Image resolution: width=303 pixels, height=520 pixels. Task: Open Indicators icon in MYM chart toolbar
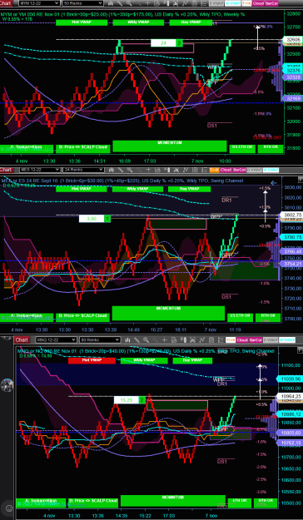click(185, 3)
